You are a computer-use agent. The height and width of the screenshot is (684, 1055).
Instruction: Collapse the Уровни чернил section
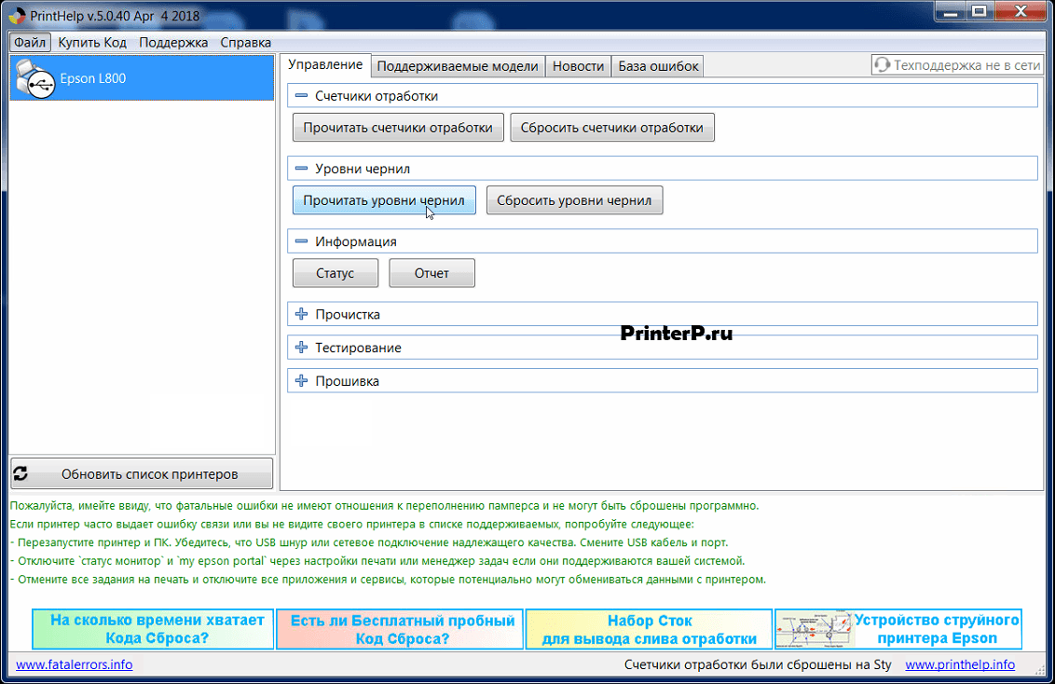[x=301, y=168]
